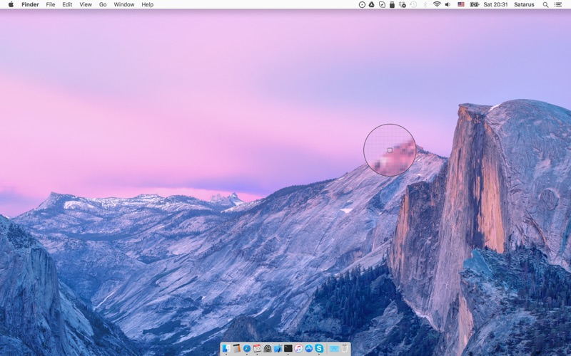Viewport: 571px width, 356px height.
Task: Open the volume control in menu bar
Action: (448, 5)
